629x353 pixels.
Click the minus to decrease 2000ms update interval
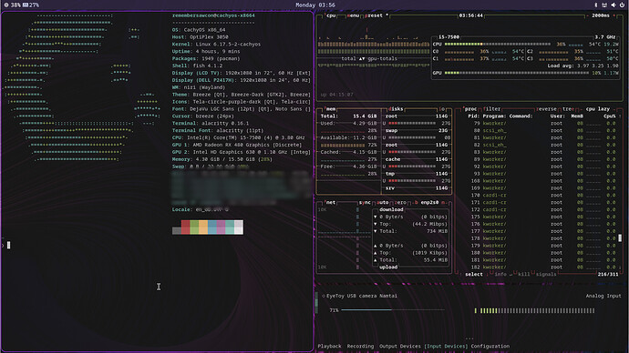[588, 15]
